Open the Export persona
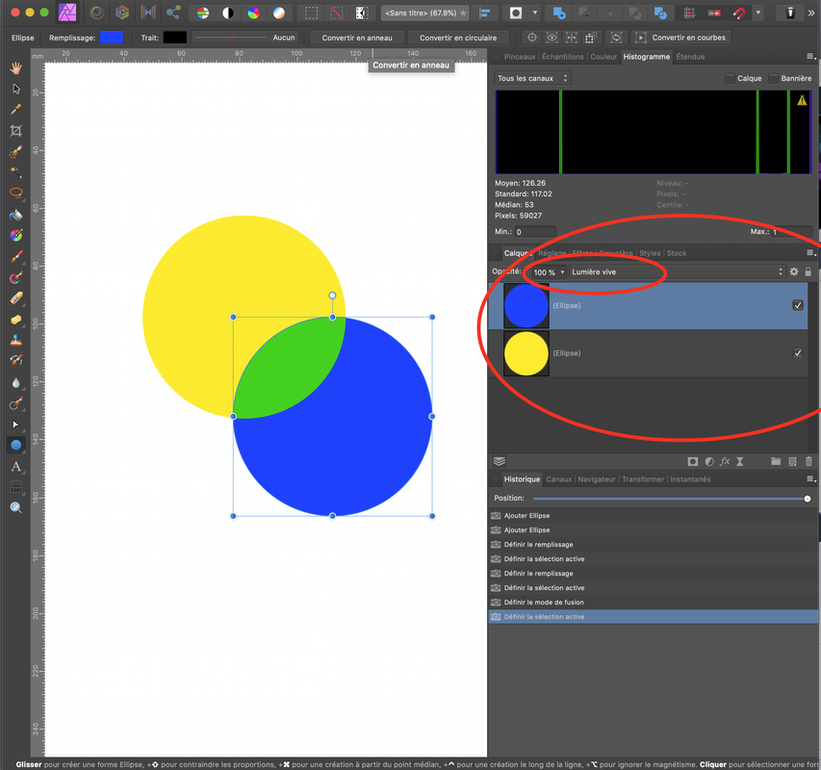The width and height of the screenshot is (821, 770). tap(173, 13)
